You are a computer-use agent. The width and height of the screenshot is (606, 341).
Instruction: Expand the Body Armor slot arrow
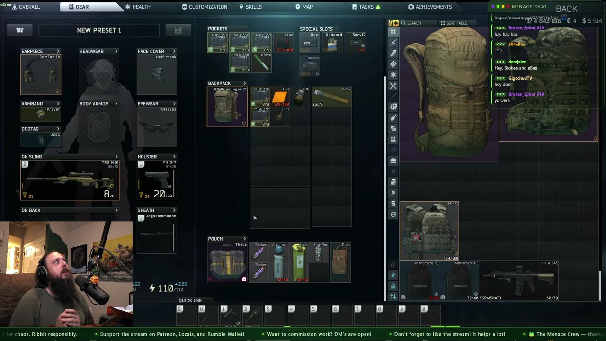tap(116, 104)
